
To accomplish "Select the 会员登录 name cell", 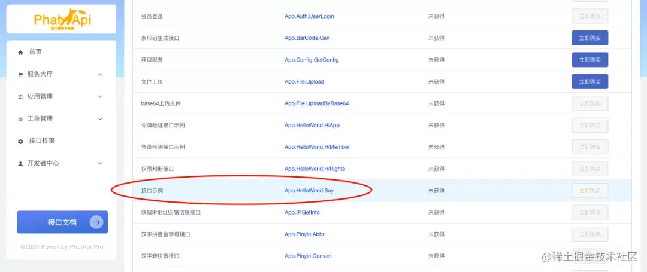I will pyautogui.click(x=152, y=17).
